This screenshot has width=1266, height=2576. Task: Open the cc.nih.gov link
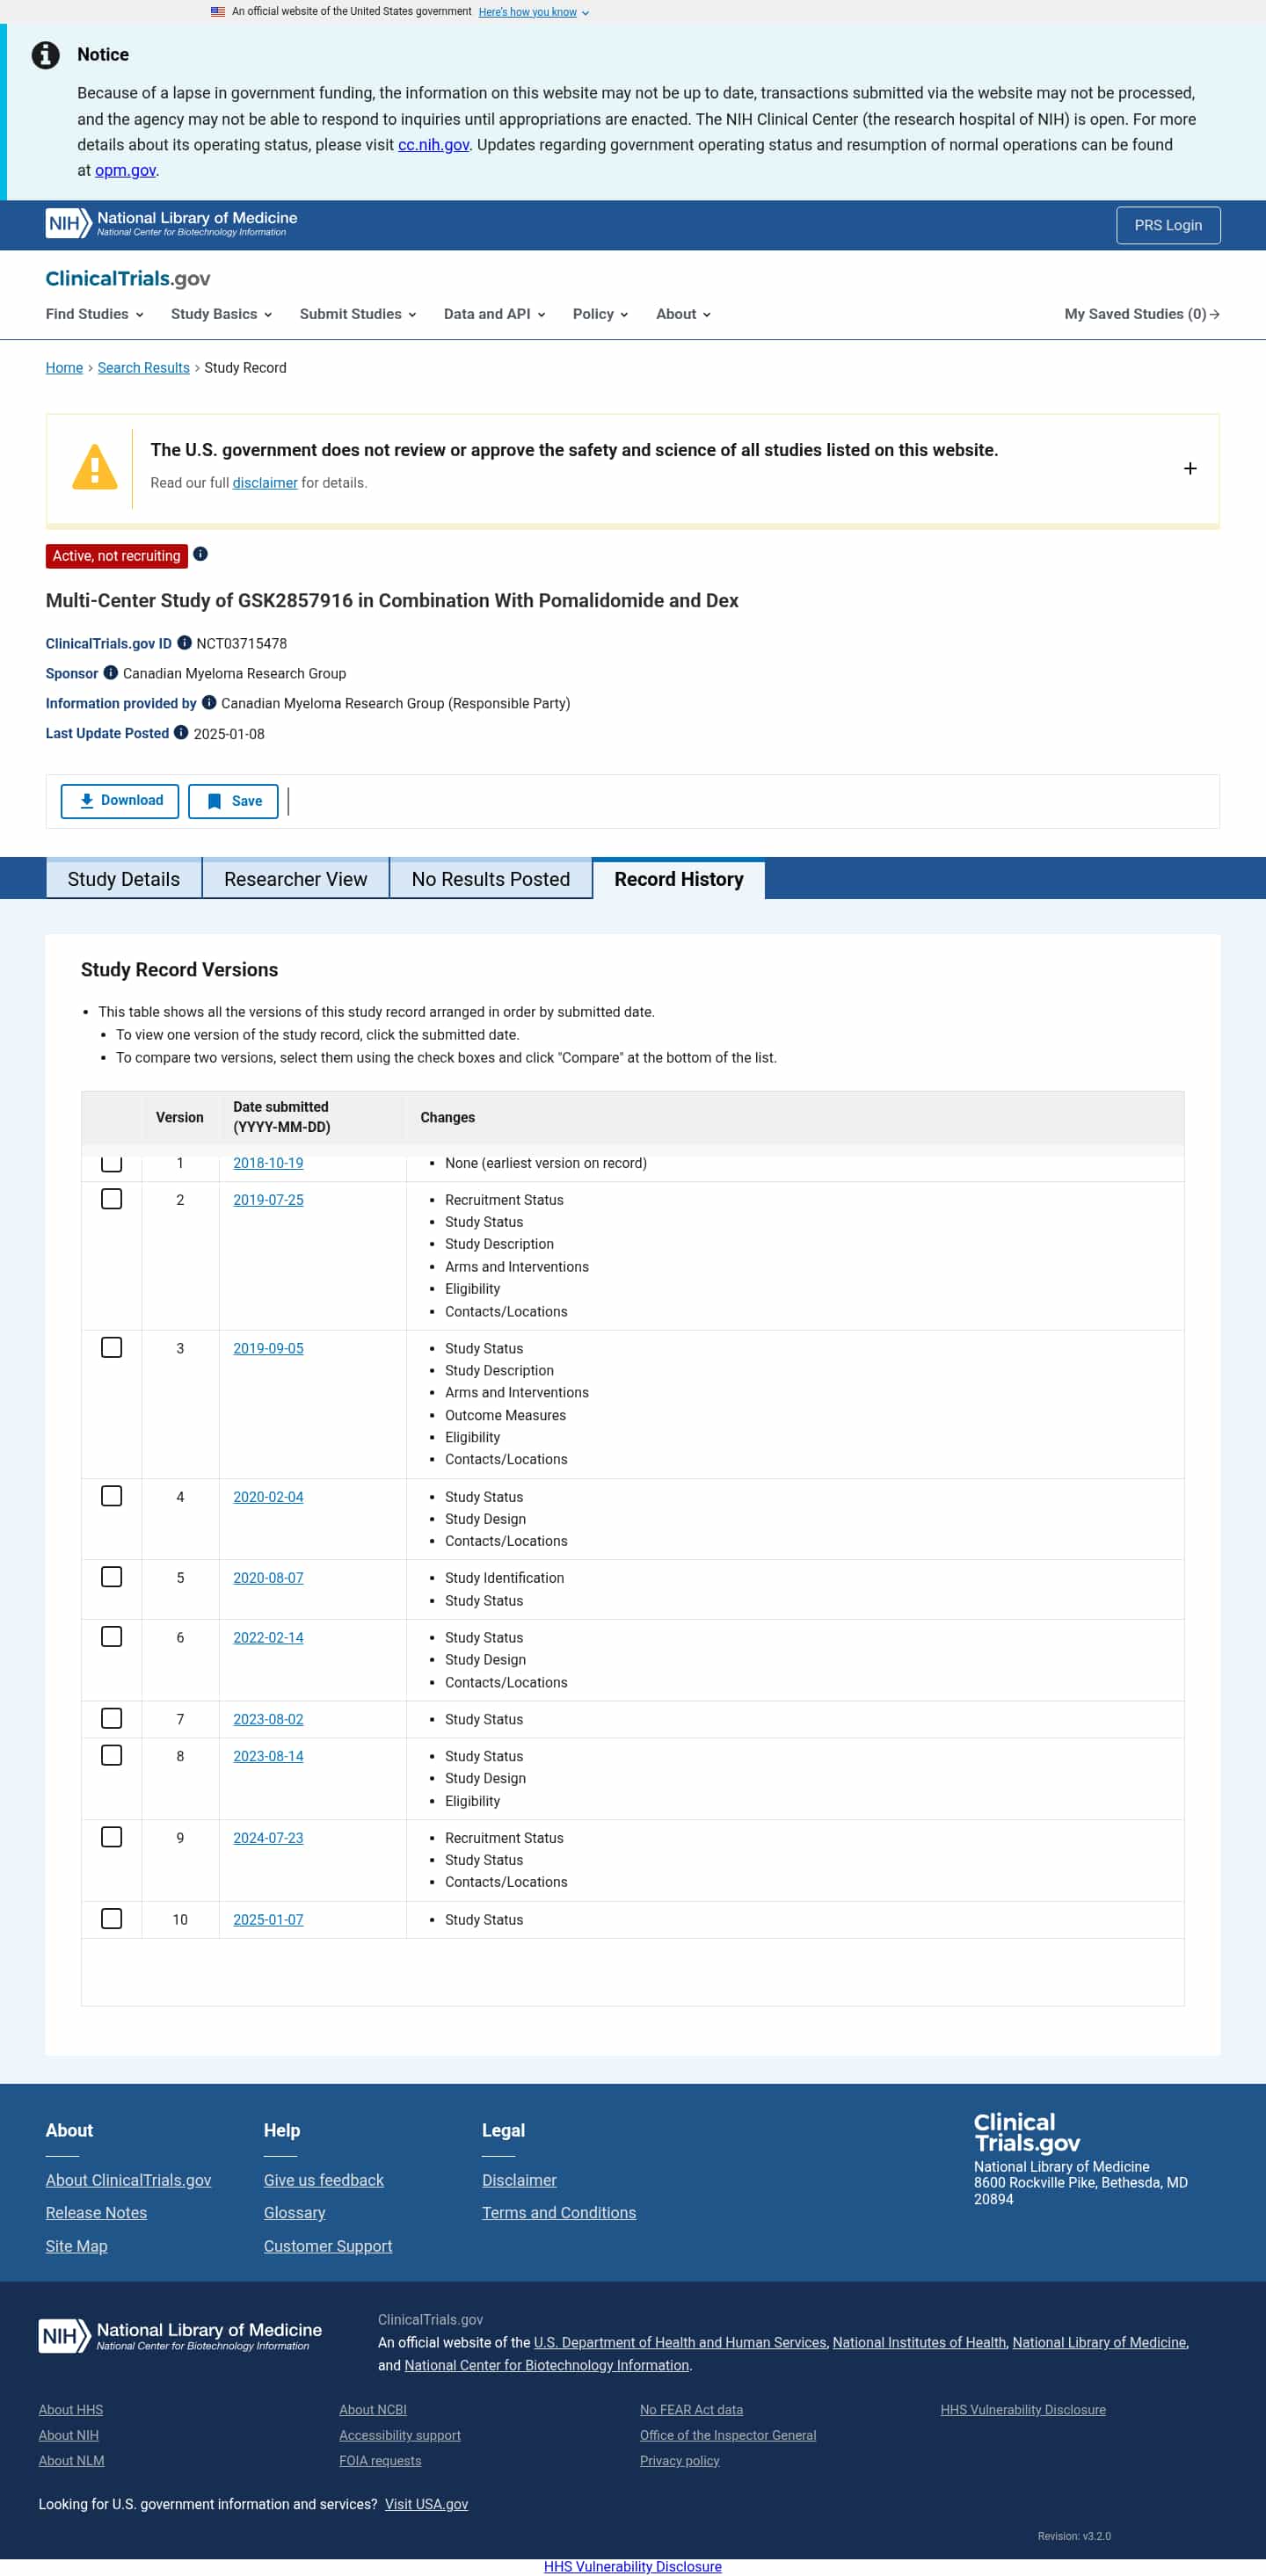434,145
